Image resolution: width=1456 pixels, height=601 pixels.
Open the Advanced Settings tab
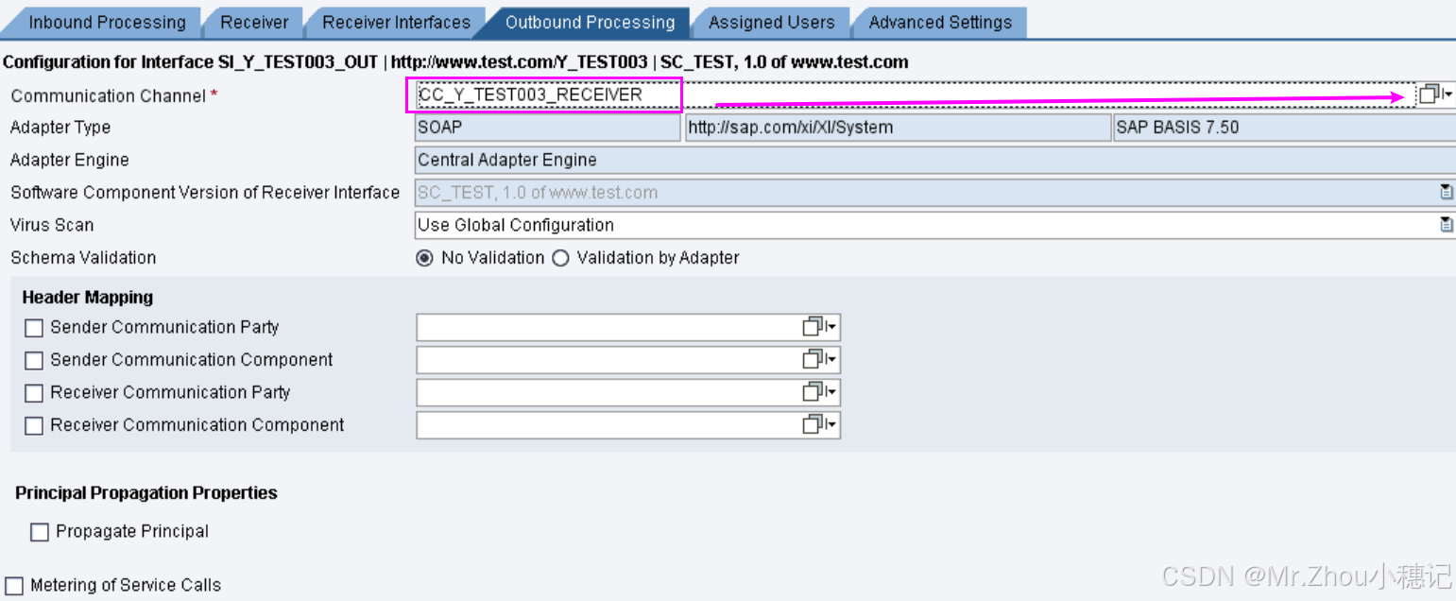point(939,21)
